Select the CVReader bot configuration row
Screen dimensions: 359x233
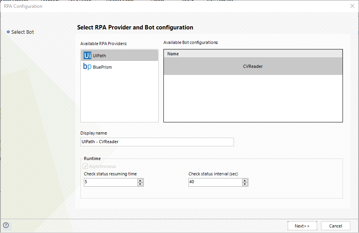(x=253, y=66)
